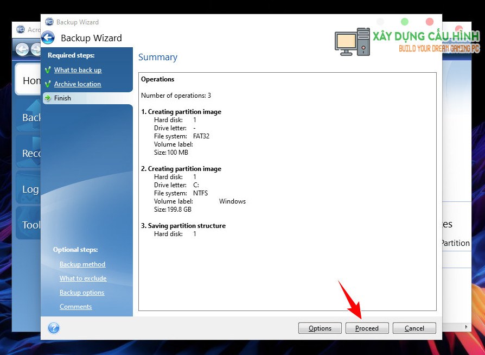
Task: Go to the What to back up step
Action: (78, 70)
